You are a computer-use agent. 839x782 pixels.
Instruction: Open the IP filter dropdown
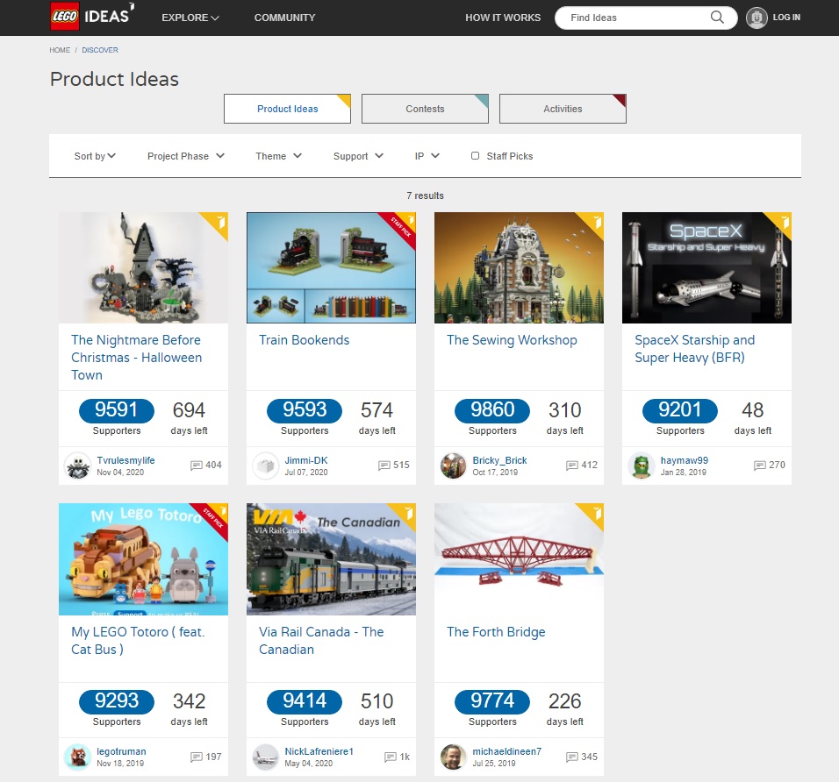[x=427, y=156]
